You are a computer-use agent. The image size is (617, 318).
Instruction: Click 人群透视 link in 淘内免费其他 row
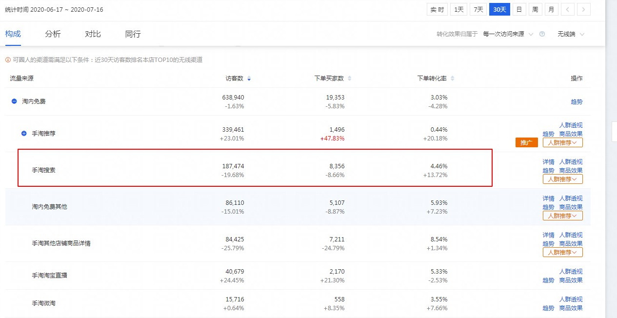coord(571,199)
